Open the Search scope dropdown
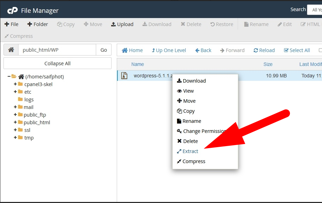This screenshot has height=203, width=322. pyautogui.click(x=315, y=10)
